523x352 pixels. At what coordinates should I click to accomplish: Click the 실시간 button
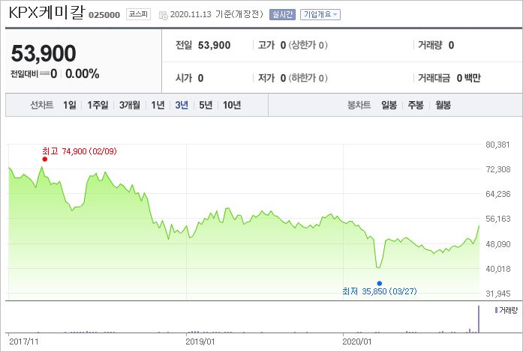point(282,15)
